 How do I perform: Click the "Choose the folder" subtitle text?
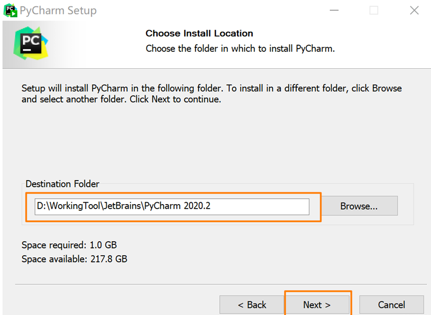point(240,49)
